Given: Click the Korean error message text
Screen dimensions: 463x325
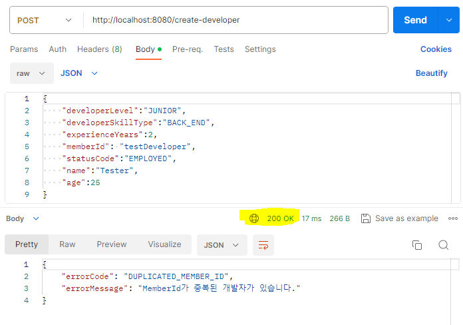Looking at the screenshot, I should (x=219, y=288).
